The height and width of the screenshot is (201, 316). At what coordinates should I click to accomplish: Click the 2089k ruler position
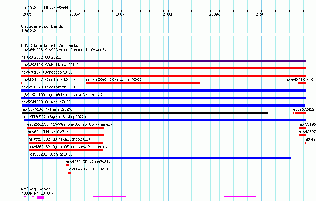[214, 14]
